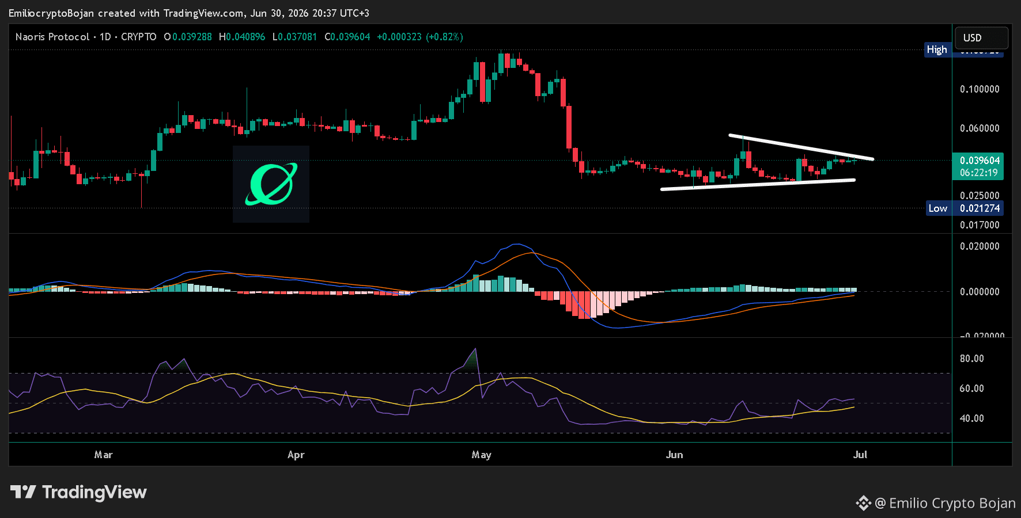
Task: Click the 0.025000 price axis label
Action: (x=980, y=196)
